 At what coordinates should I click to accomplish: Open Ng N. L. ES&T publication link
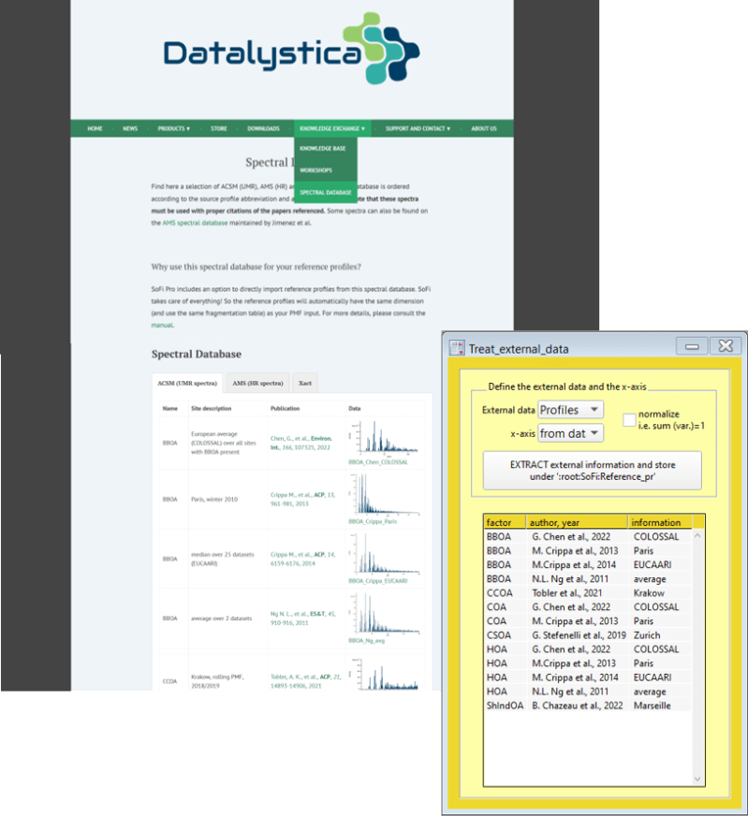pos(303,619)
